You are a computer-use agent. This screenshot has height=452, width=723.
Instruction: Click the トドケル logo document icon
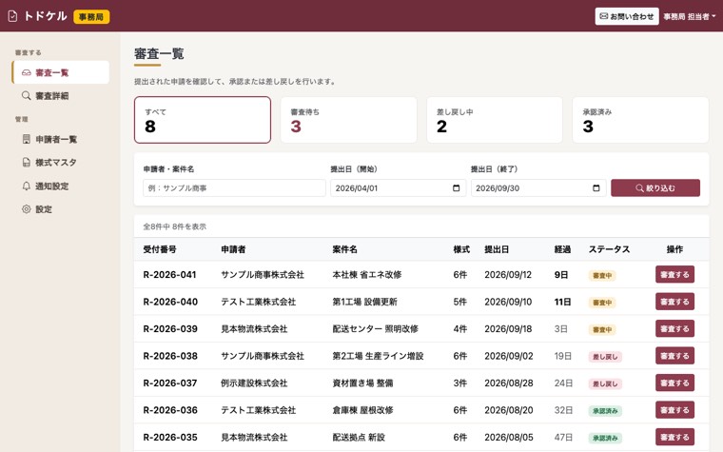click(x=13, y=16)
